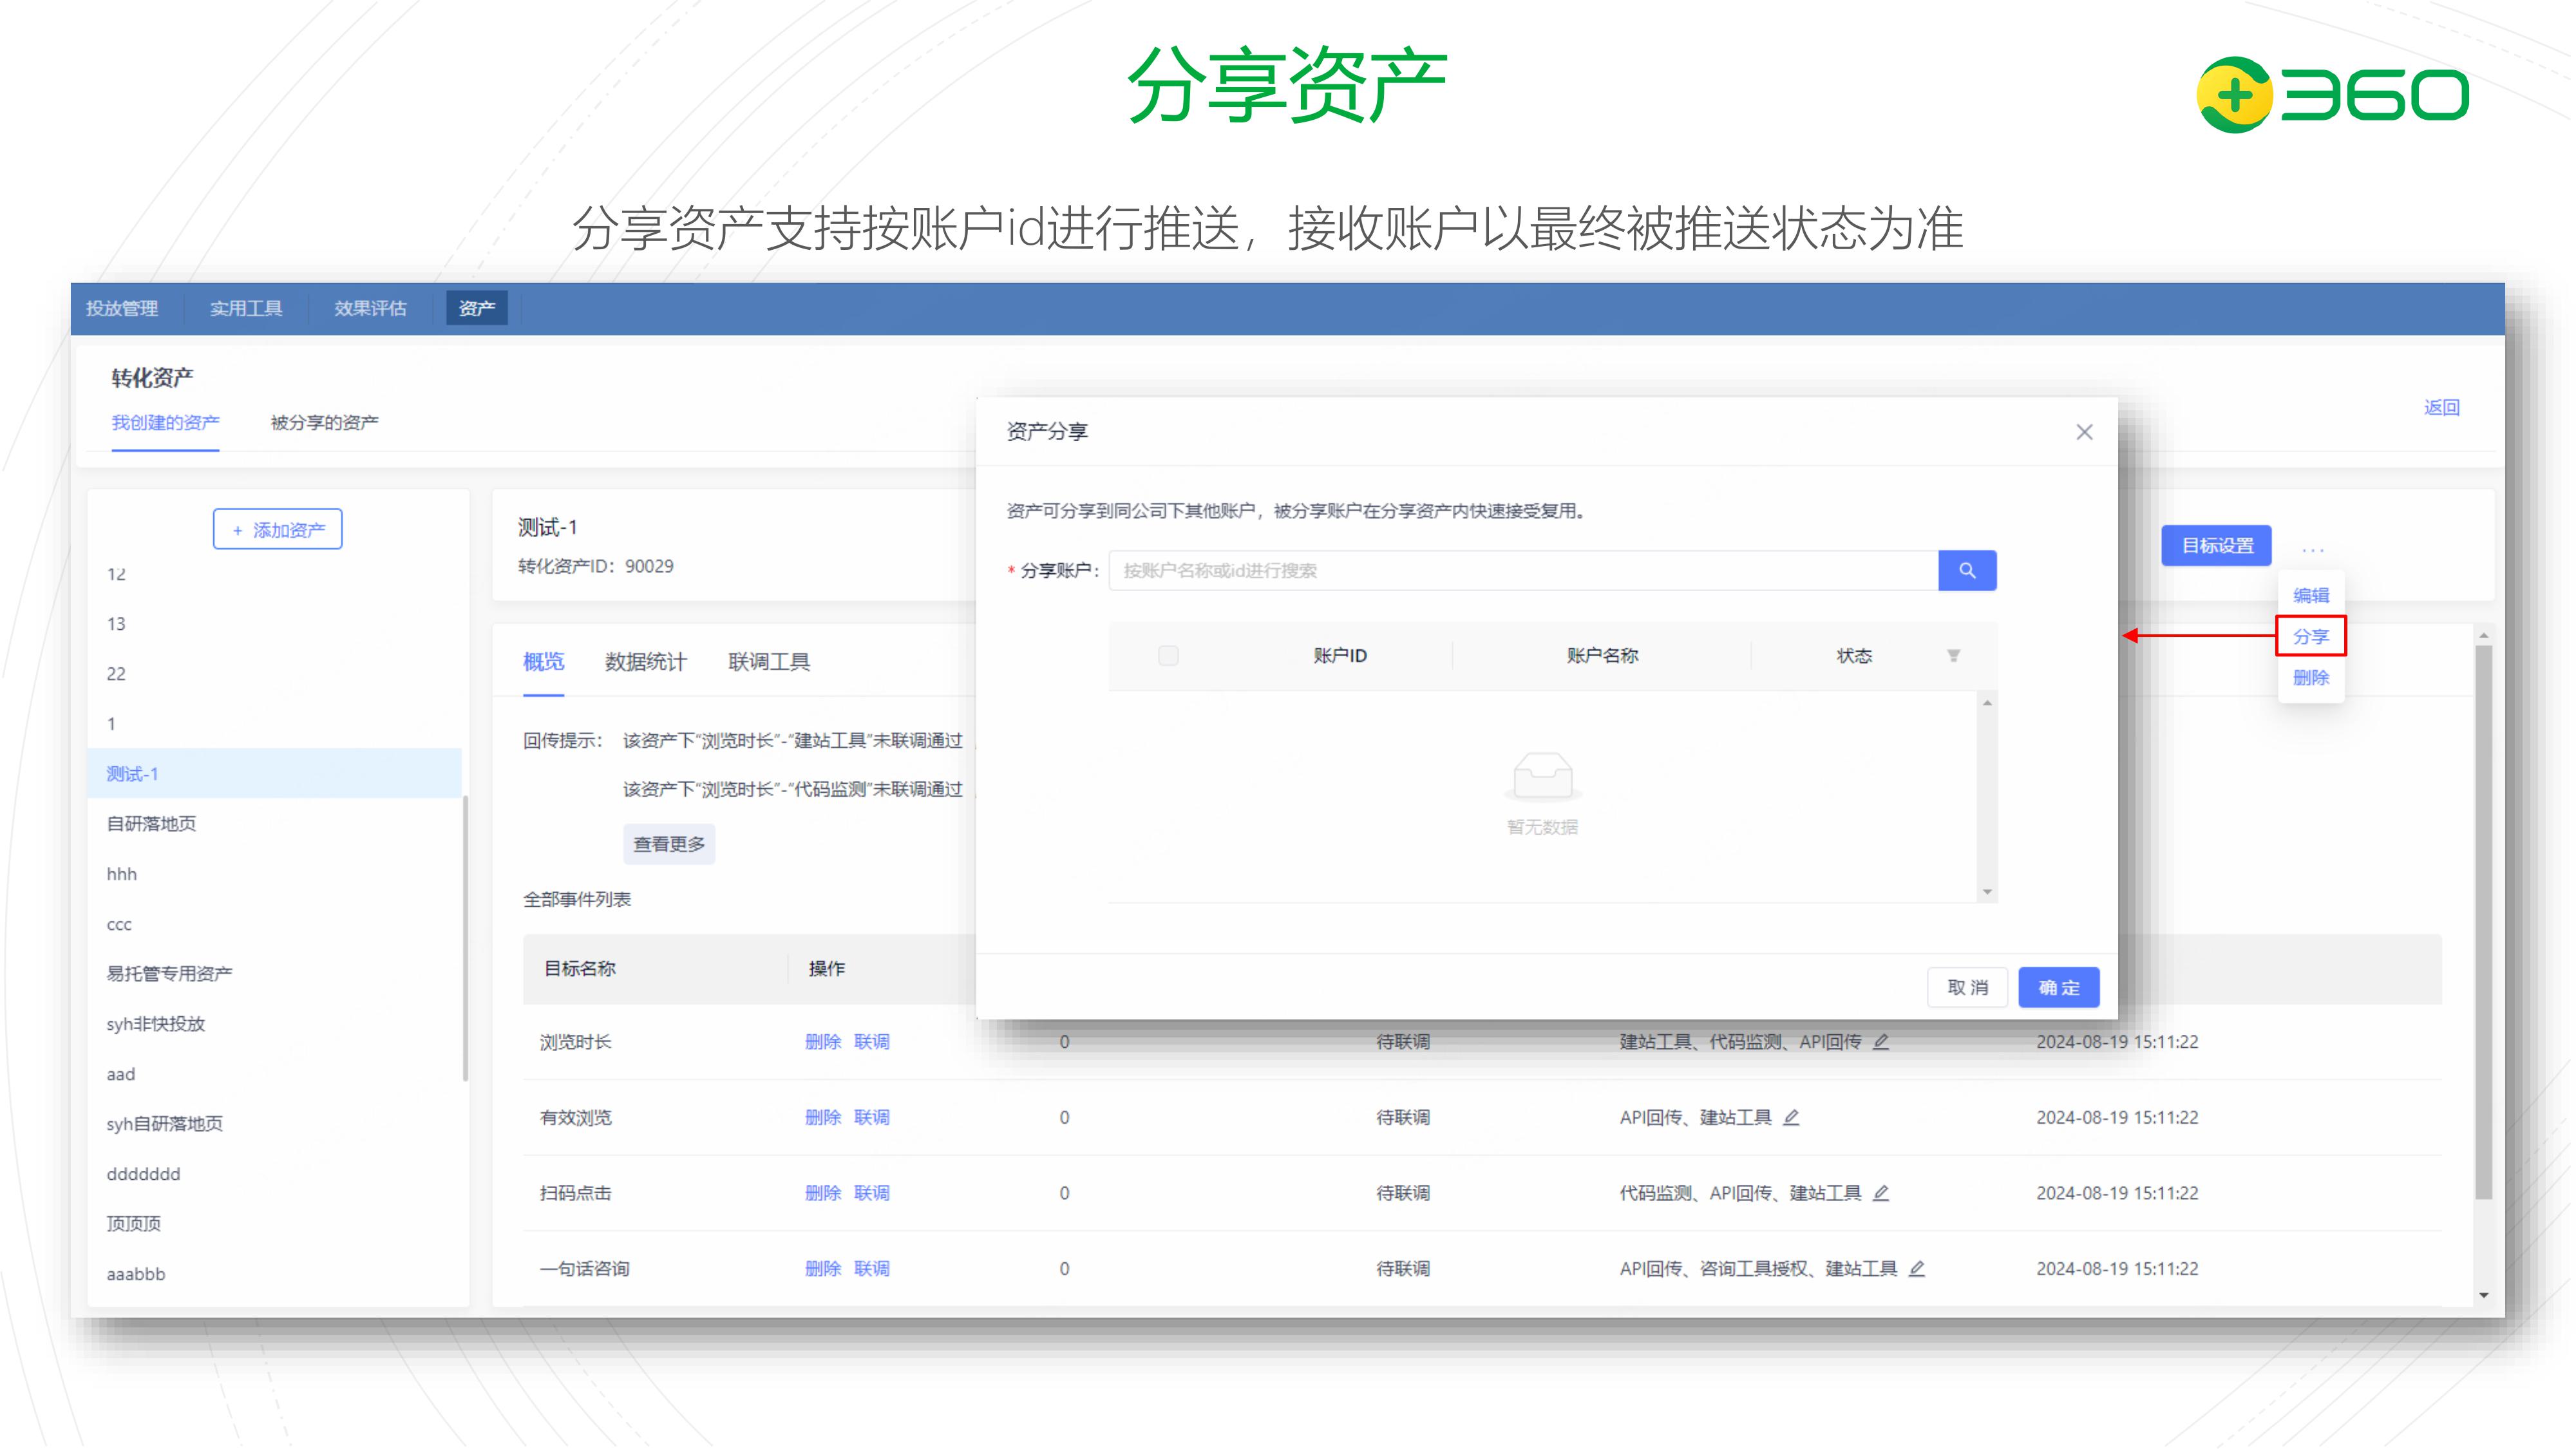
Task: Click the page scrollbar up arrow
Action: (2483, 636)
